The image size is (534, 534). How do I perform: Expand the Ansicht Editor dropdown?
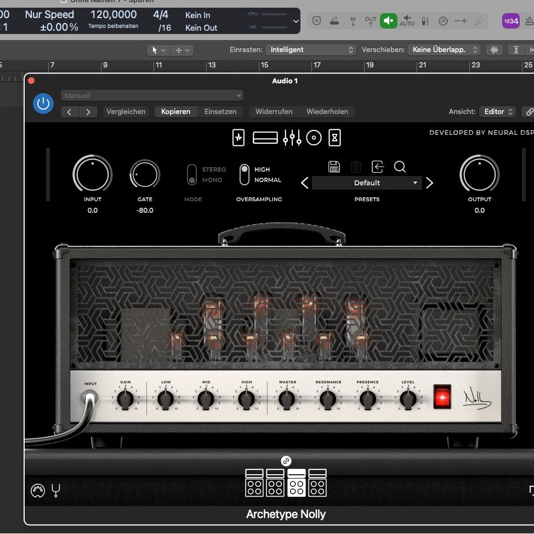tap(498, 112)
